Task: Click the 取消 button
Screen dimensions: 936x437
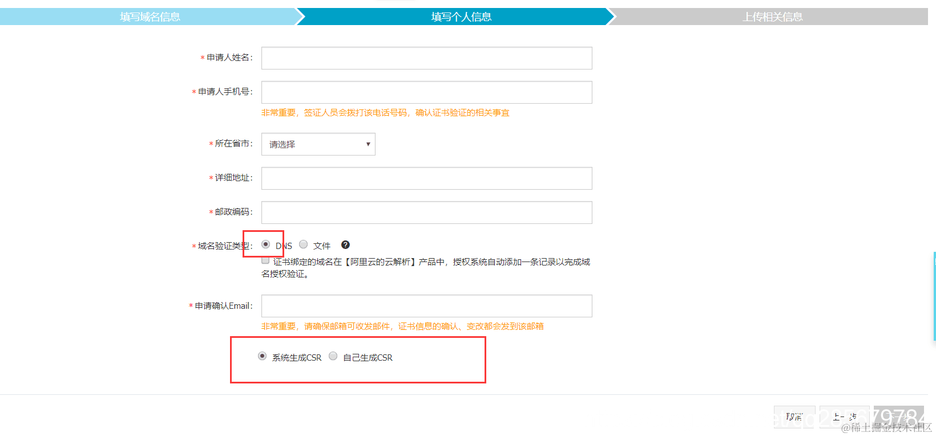Action: (x=794, y=416)
